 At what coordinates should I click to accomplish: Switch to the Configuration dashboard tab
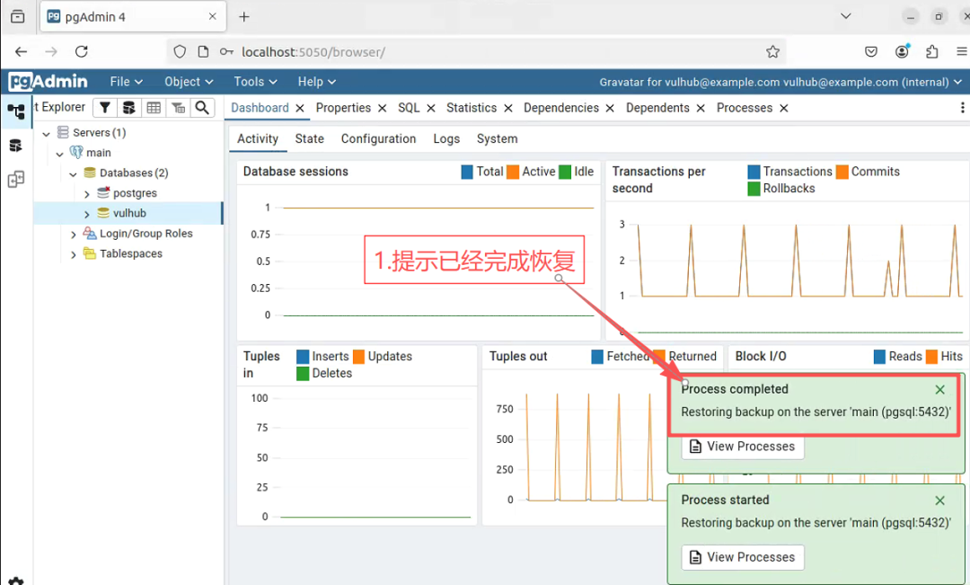379,138
